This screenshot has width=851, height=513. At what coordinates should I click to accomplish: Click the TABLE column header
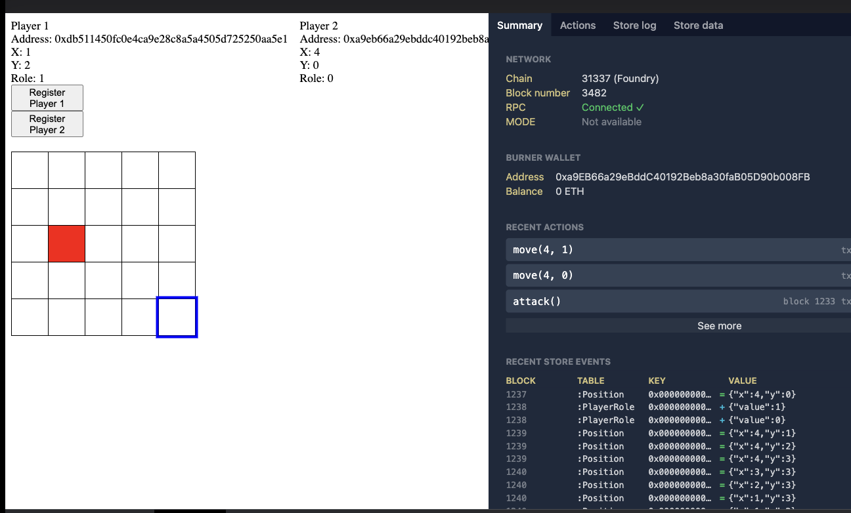tap(590, 380)
